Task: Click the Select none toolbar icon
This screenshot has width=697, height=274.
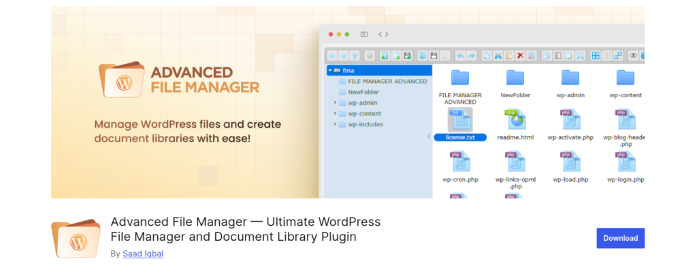Action: click(x=606, y=56)
